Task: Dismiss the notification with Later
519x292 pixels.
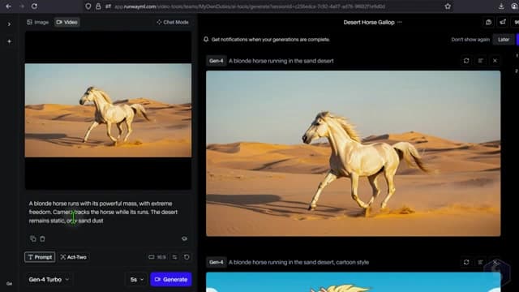Action: [x=504, y=40]
